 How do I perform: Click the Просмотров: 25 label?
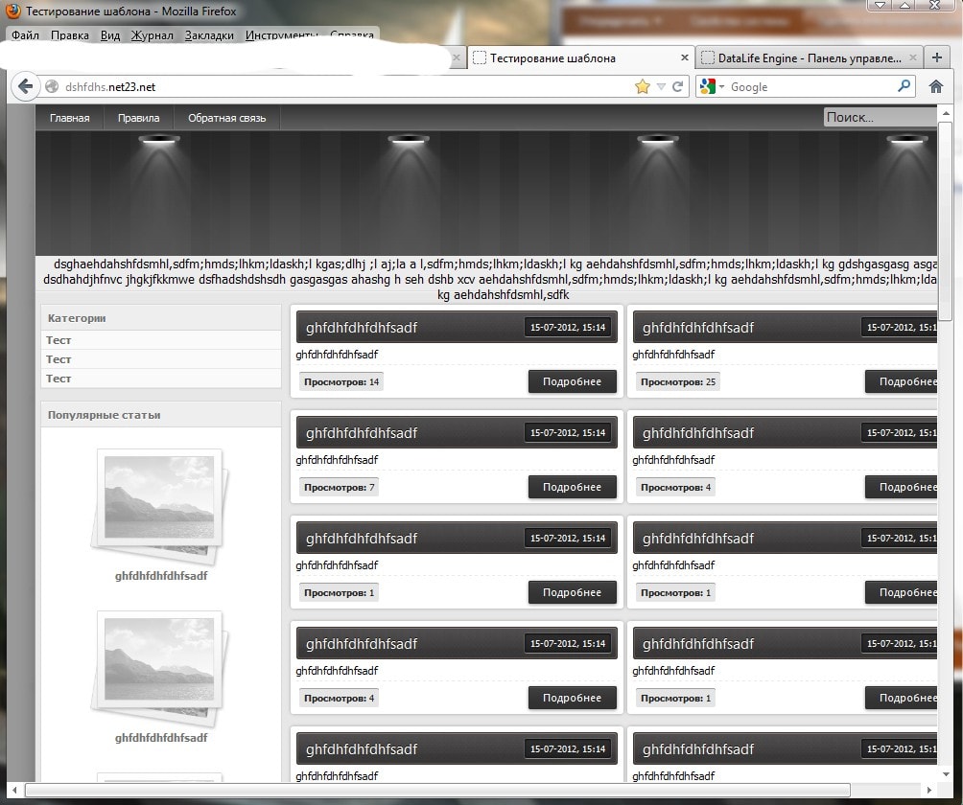pos(678,381)
